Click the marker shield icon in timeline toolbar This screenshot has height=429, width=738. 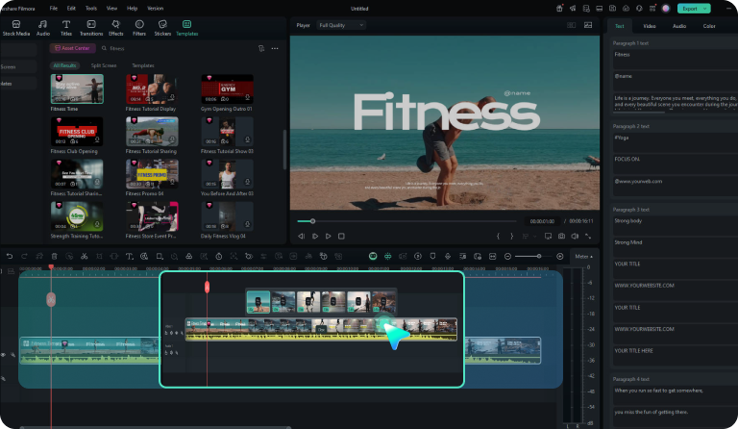[x=432, y=256]
